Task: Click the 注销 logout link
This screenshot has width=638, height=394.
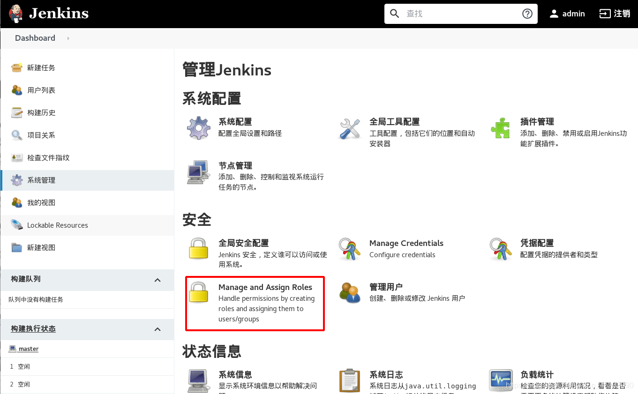Action: (622, 14)
